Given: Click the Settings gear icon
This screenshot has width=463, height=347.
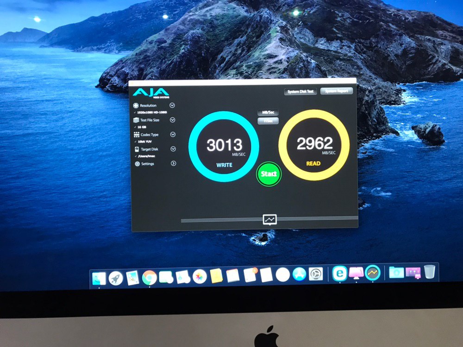Looking at the screenshot, I should pyautogui.click(x=138, y=164).
